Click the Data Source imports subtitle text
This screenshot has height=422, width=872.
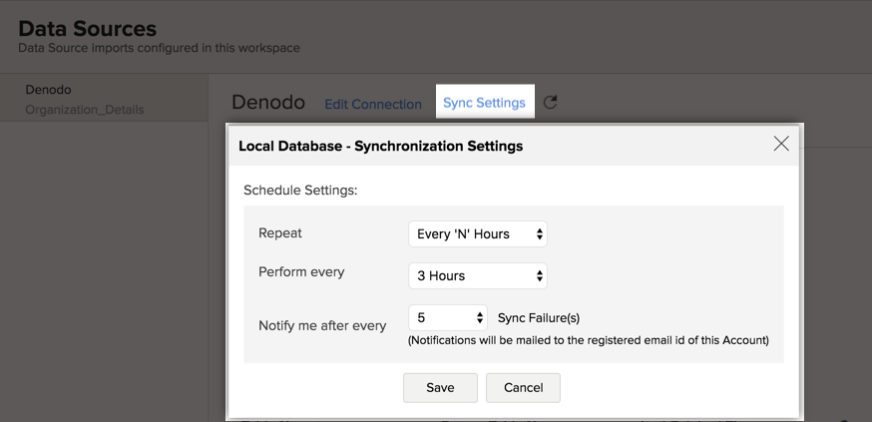pyautogui.click(x=159, y=48)
